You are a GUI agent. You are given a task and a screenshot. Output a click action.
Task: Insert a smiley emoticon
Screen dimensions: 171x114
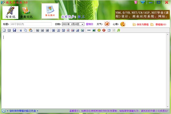coord(99,30)
